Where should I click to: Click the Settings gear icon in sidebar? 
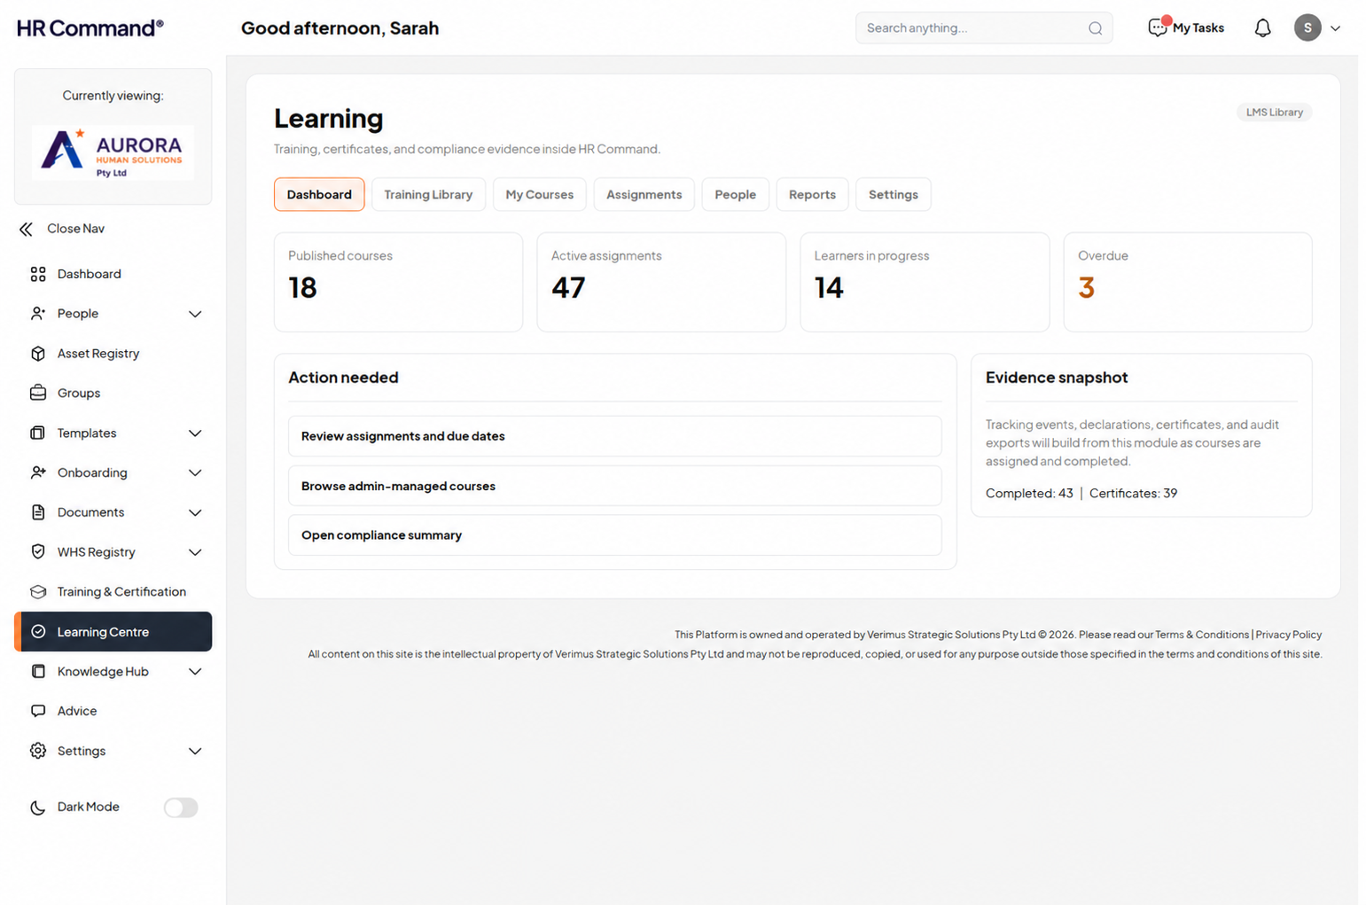coord(37,751)
